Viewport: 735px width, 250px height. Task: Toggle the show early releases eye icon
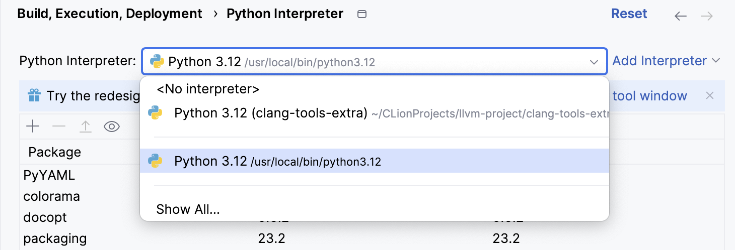(x=112, y=127)
